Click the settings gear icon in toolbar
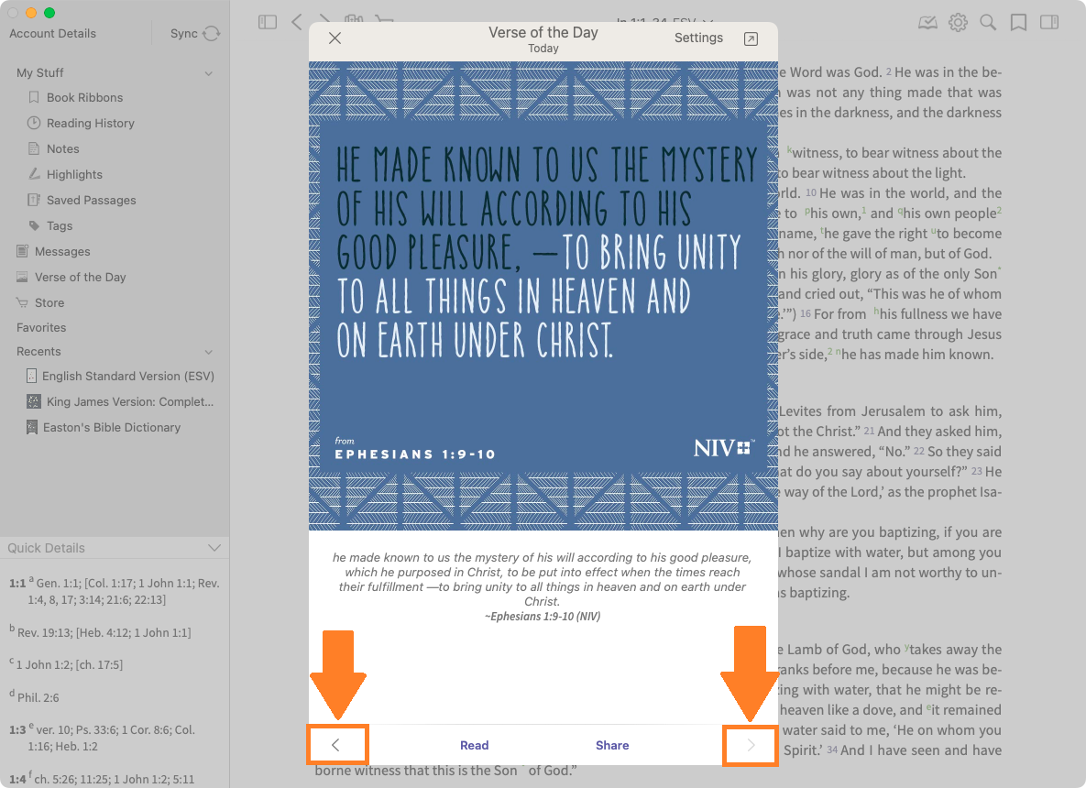Screen dimensions: 1086x788 tap(958, 22)
